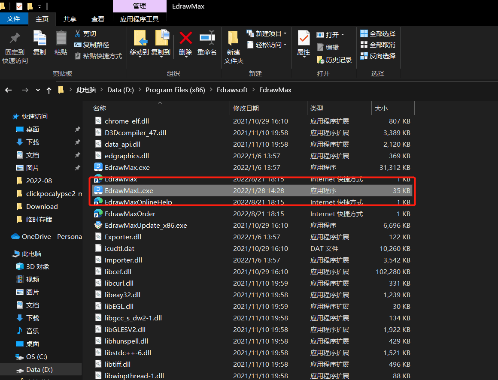
Task: Open the Copy to (复制到) dropdown
Action: point(161,57)
